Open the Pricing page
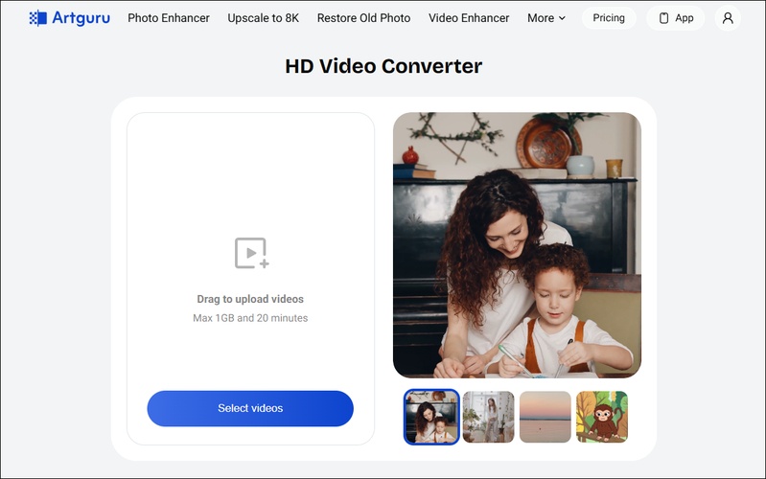 click(609, 18)
